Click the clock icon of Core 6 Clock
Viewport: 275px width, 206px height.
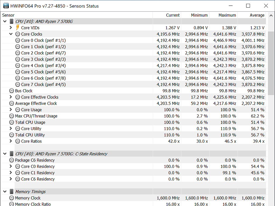17,78
